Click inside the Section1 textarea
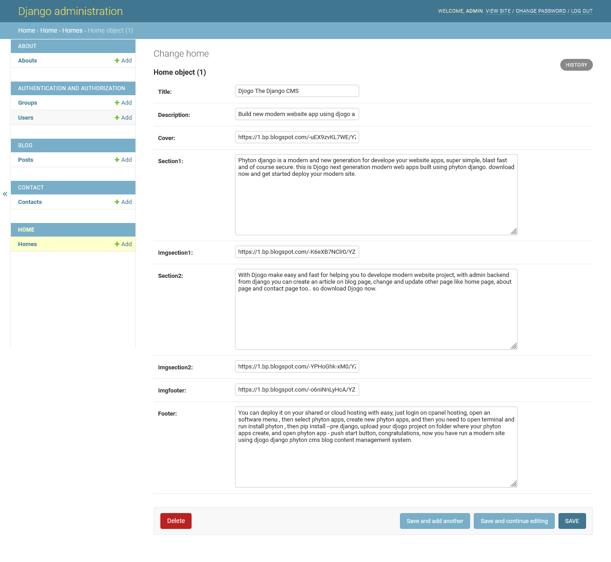This screenshot has height=562, width=611. (376, 194)
